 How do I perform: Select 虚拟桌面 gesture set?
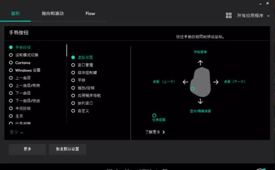pyautogui.click(x=82, y=57)
